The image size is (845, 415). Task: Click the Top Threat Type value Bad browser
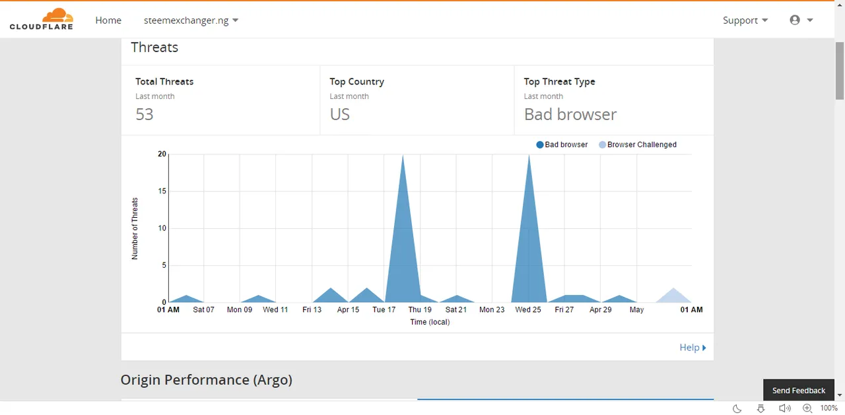tap(570, 114)
